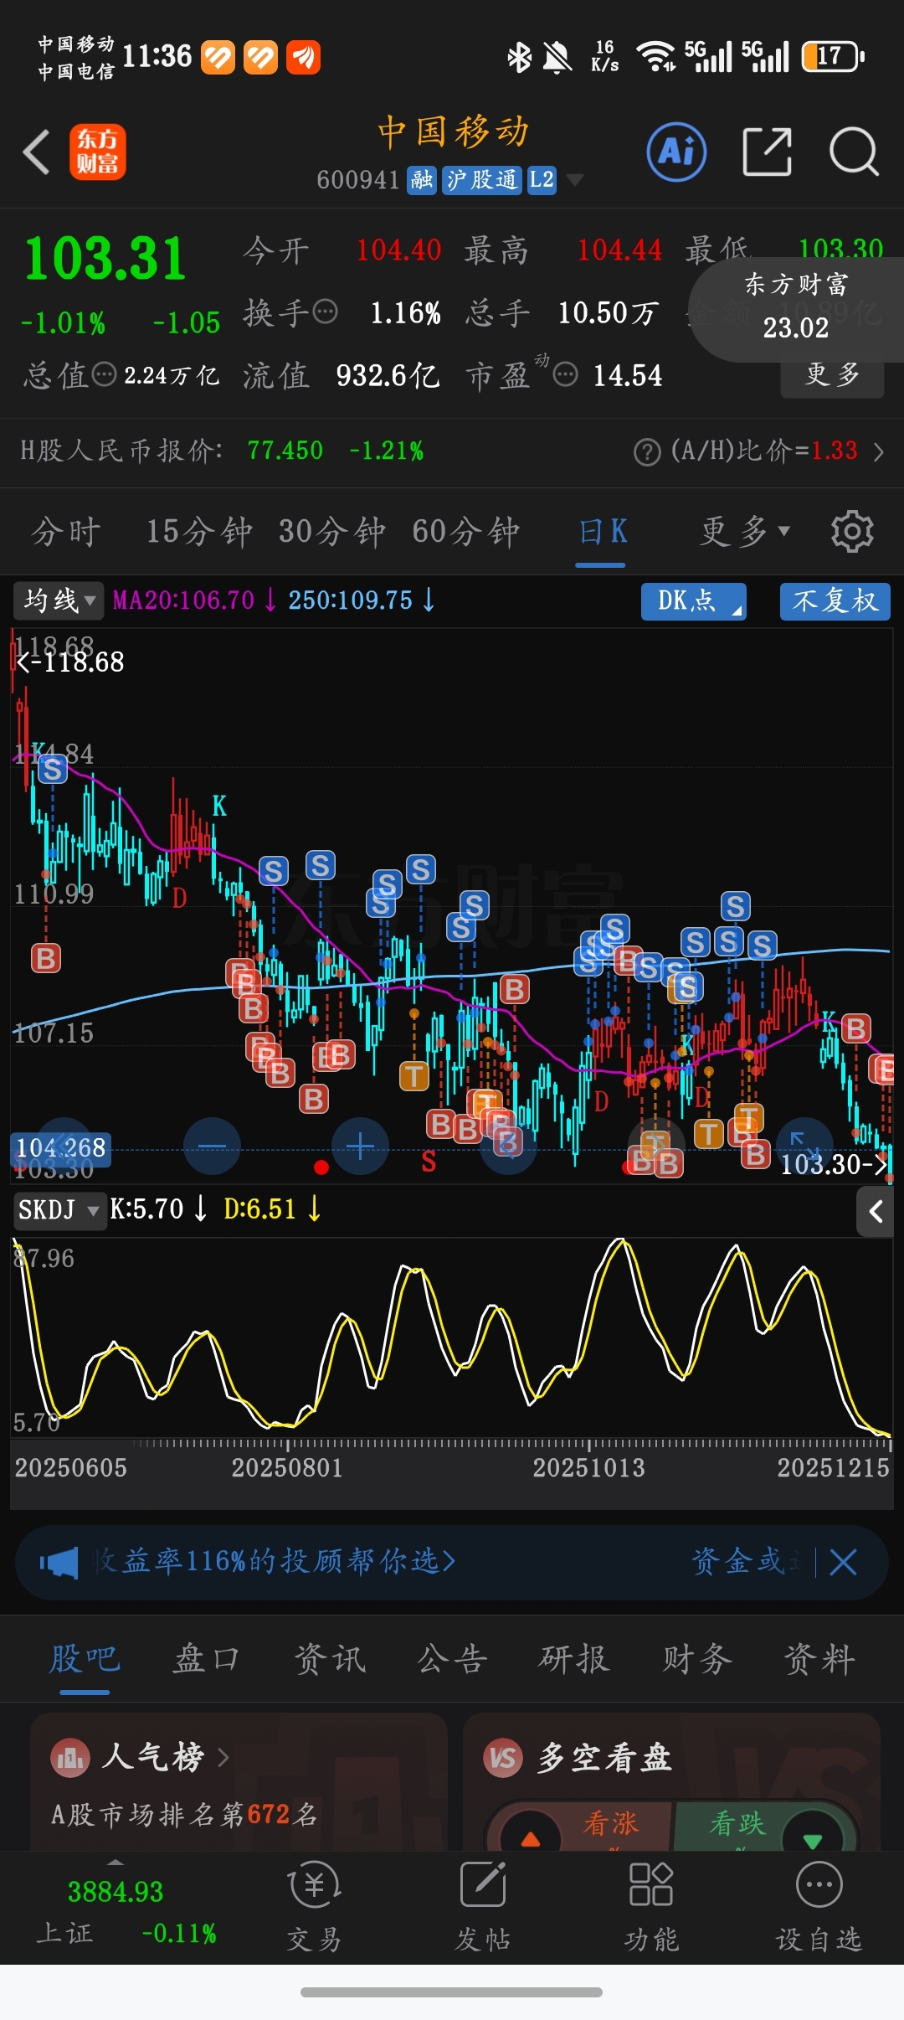
Task: Expand the 上证 index bar arrow
Action: point(116,1863)
